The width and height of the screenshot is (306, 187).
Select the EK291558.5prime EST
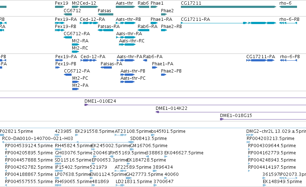(77, 135)
